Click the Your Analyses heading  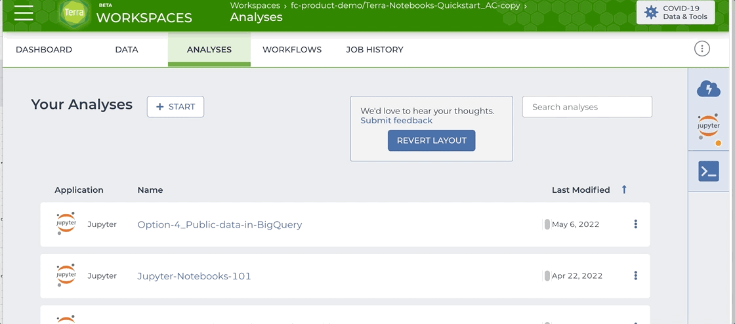pyautogui.click(x=81, y=104)
